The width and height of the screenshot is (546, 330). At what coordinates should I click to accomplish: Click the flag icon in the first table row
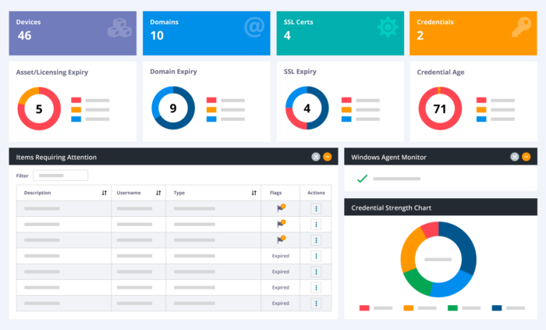pyautogui.click(x=281, y=208)
